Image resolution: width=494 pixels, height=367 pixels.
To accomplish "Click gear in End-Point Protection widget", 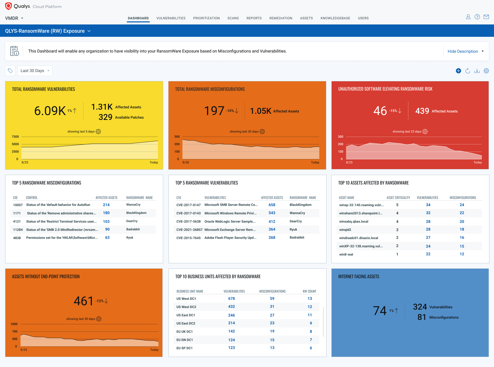I will [x=99, y=319].
